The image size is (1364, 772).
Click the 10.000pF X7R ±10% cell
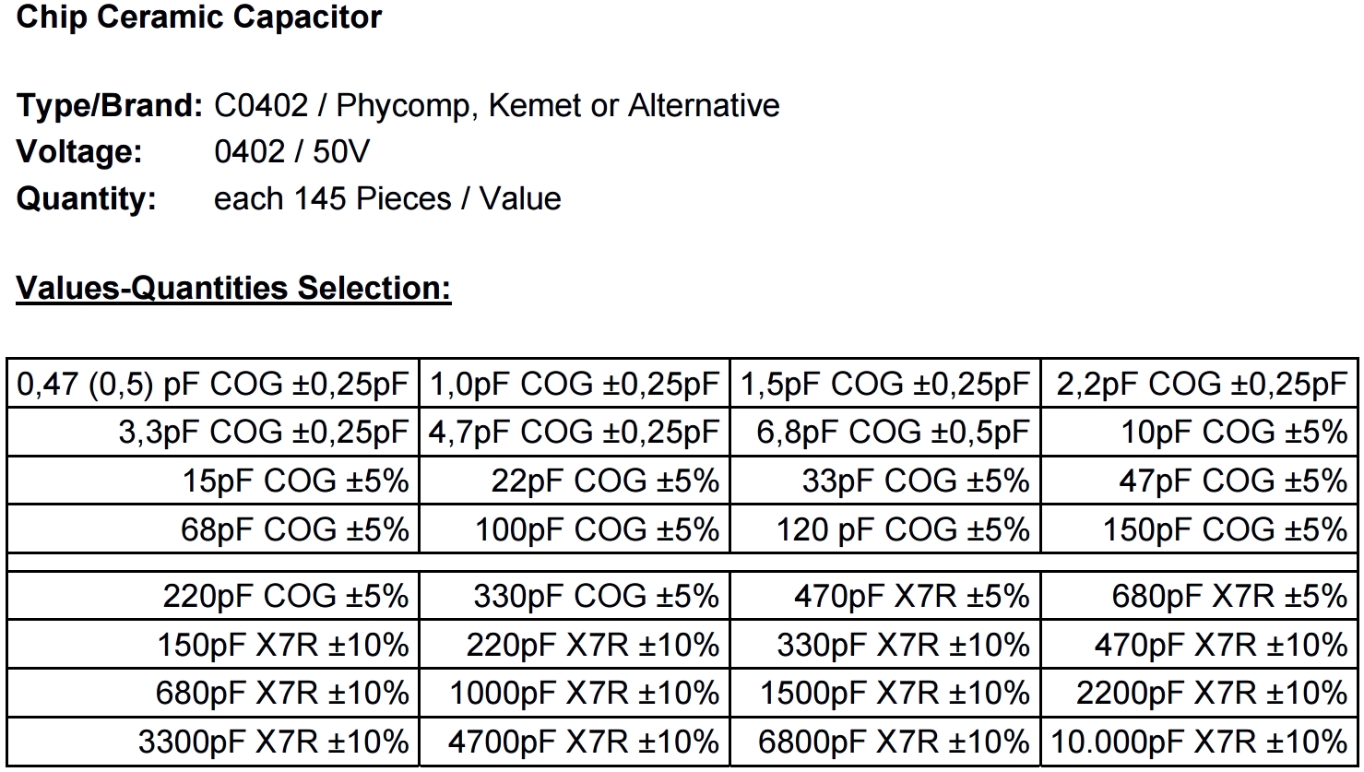pos(1199,742)
